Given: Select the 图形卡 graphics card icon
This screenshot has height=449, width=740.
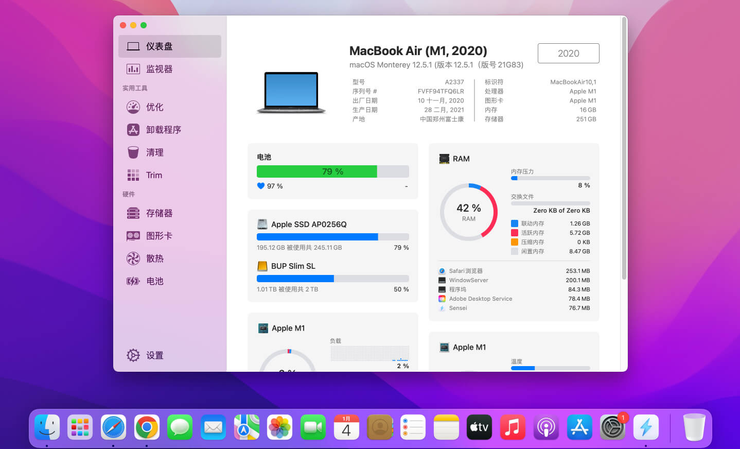Looking at the screenshot, I should (133, 236).
